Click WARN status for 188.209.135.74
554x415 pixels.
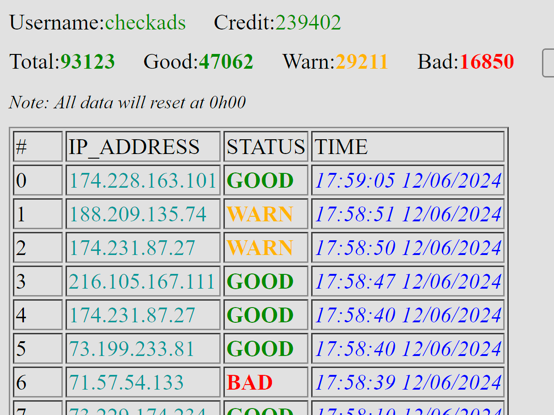point(260,214)
